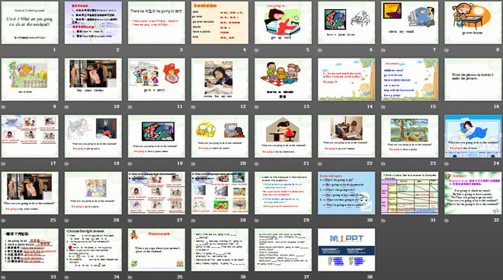Click the slide number '12'
Image resolution: width=503 pixels, height=280 pixels.
[x=243, y=107]
